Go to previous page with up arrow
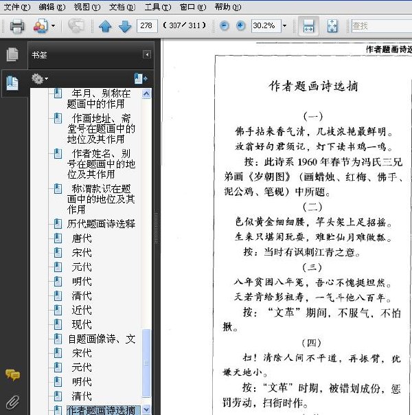 105,26
